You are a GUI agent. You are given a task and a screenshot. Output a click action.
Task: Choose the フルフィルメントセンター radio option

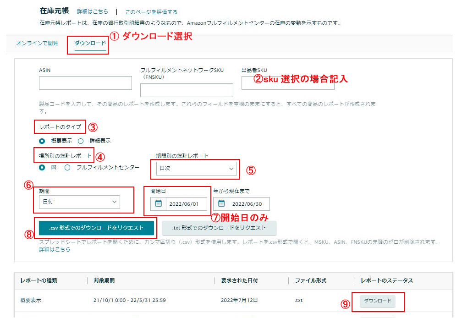coord(67,168)
